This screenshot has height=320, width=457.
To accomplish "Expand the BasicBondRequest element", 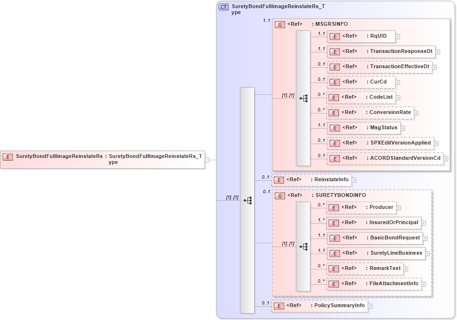I will [424, 237].
